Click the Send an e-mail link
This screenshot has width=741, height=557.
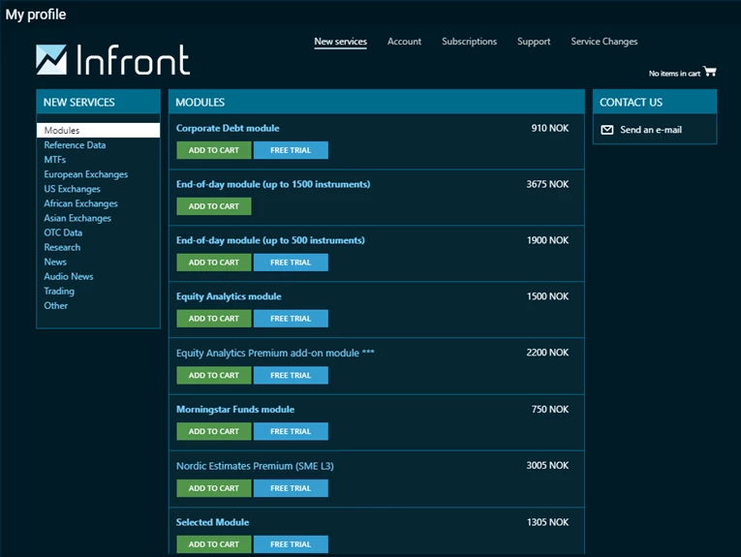651,130
